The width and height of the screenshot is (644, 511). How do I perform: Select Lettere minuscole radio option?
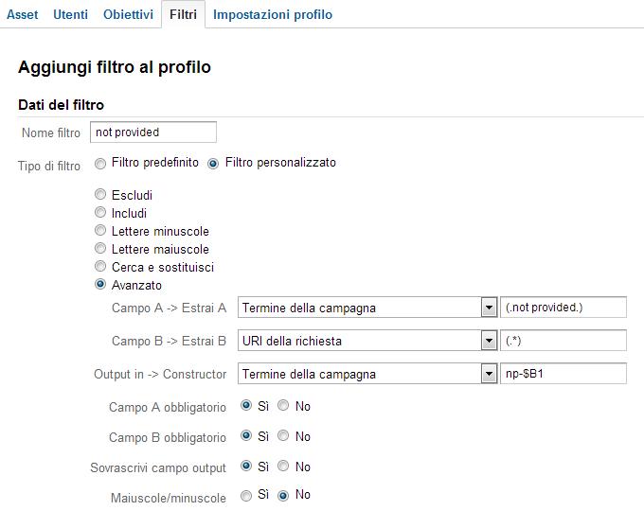click(101, 231)
